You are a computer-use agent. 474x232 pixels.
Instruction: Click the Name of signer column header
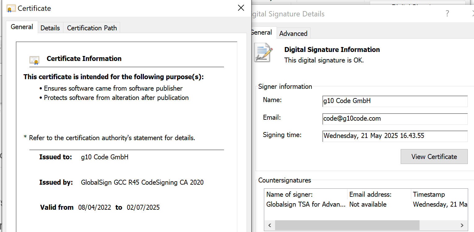(x=306, y=195)
